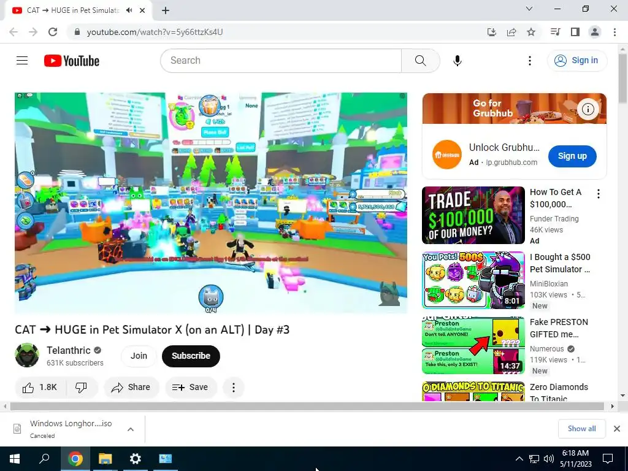The height and width of the screenshot is (471, 628).
Task: Expand Windows Longhorn iso download options
Action: (131, 429)
